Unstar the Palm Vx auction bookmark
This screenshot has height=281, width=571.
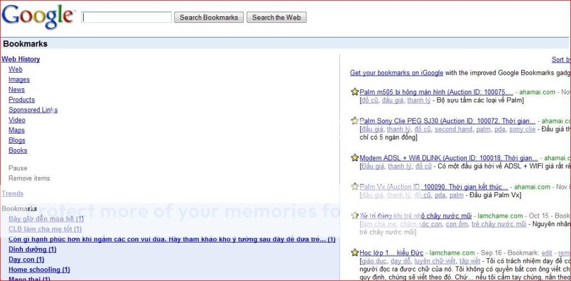(x=354, y=187)
